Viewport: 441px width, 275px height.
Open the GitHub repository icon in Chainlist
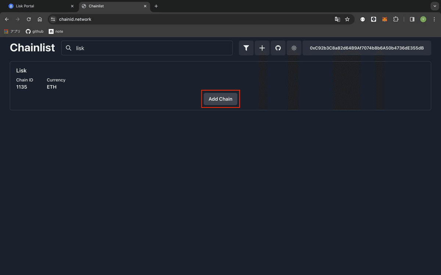(278, 48)
